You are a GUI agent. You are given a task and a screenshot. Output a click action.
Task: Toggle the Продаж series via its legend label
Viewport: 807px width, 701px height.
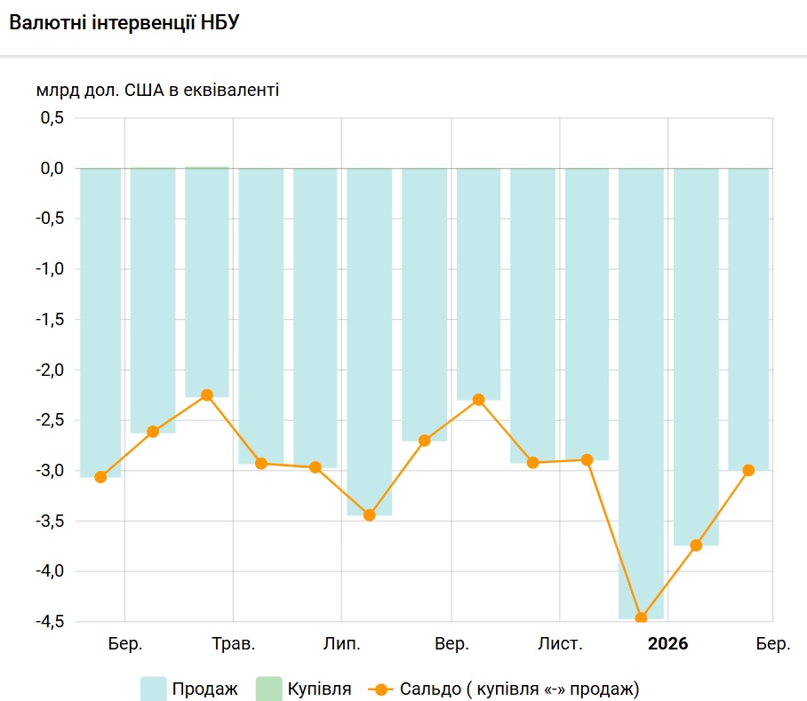(205, 689)
